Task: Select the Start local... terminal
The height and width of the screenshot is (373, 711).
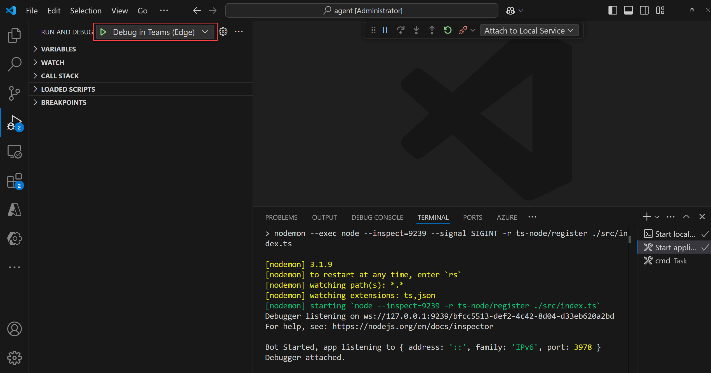Action: click(674, 234)
